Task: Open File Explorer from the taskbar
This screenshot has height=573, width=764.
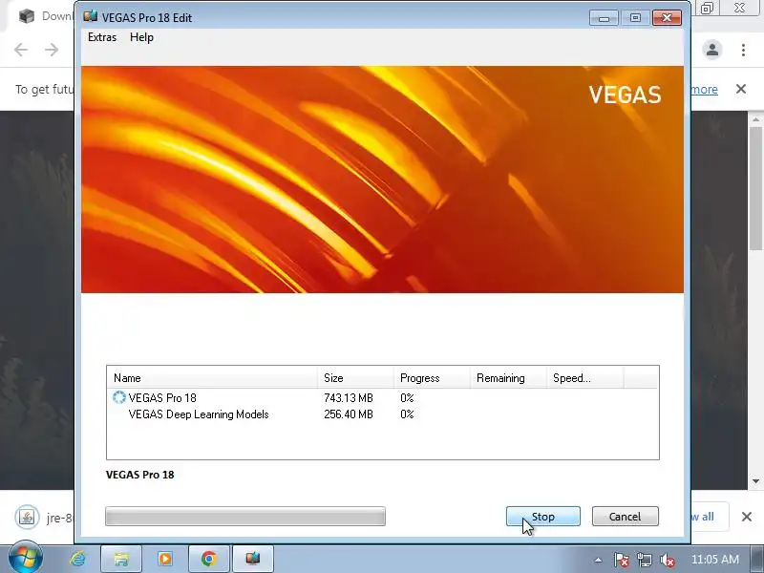Action: (121, 559)
